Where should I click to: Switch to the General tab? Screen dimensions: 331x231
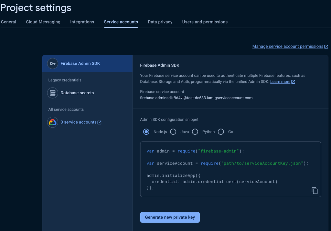9,22
